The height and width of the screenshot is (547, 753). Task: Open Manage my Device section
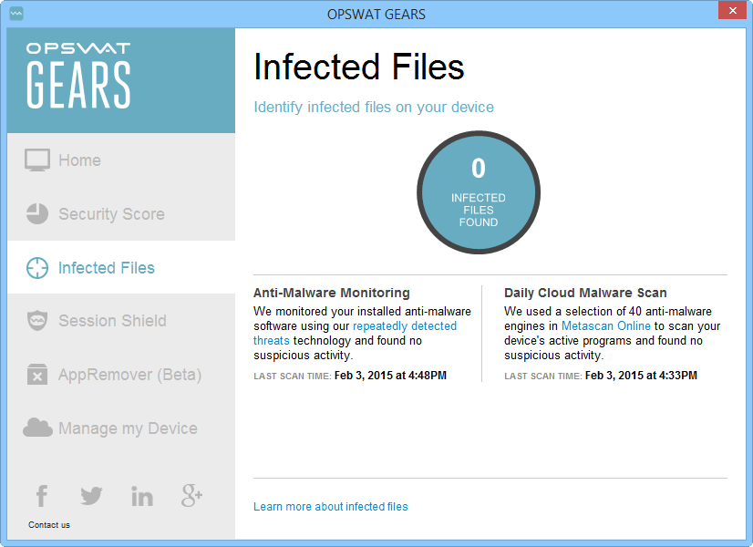pos(121,428)
